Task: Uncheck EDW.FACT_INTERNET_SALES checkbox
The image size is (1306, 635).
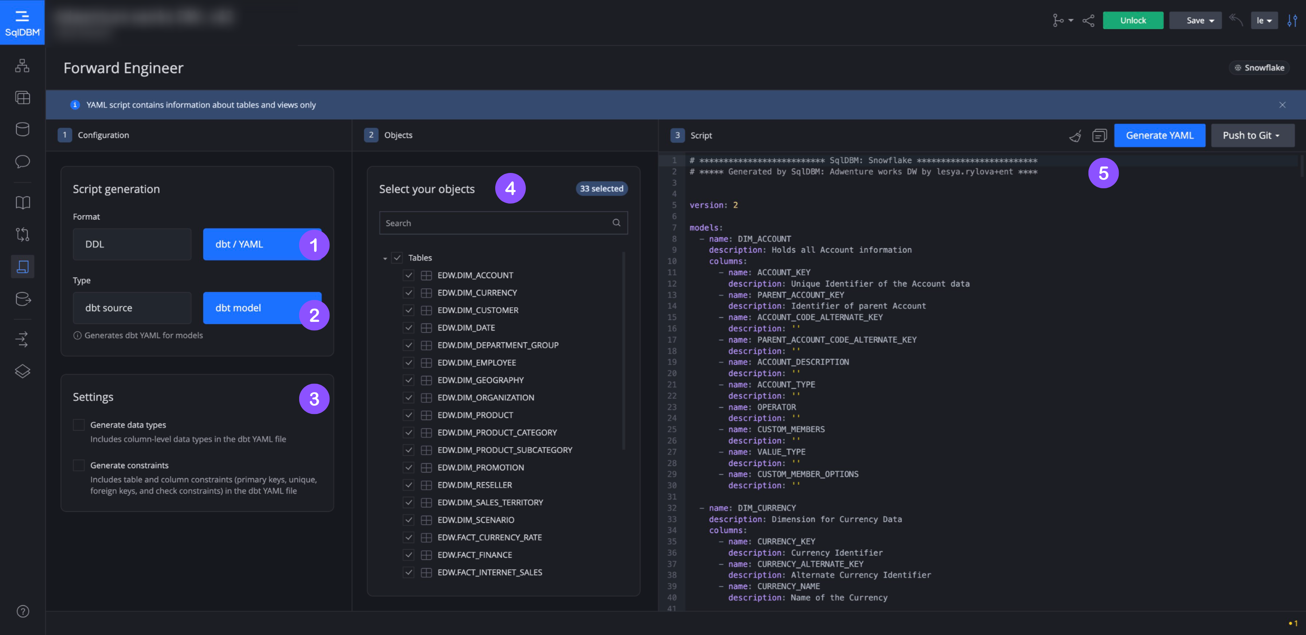Action: click(x=408, y=572)
